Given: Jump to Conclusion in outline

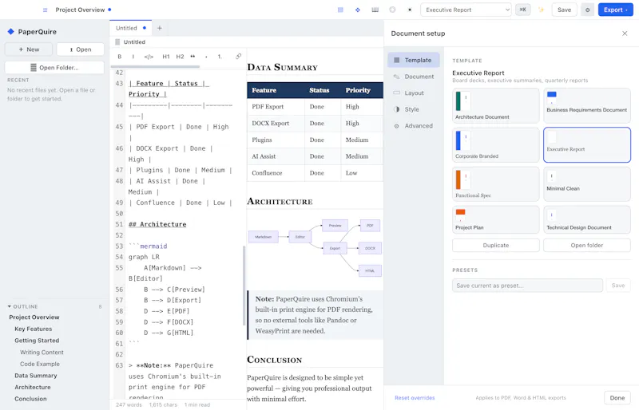Looking at the screenshot, I should pos(30,399).
